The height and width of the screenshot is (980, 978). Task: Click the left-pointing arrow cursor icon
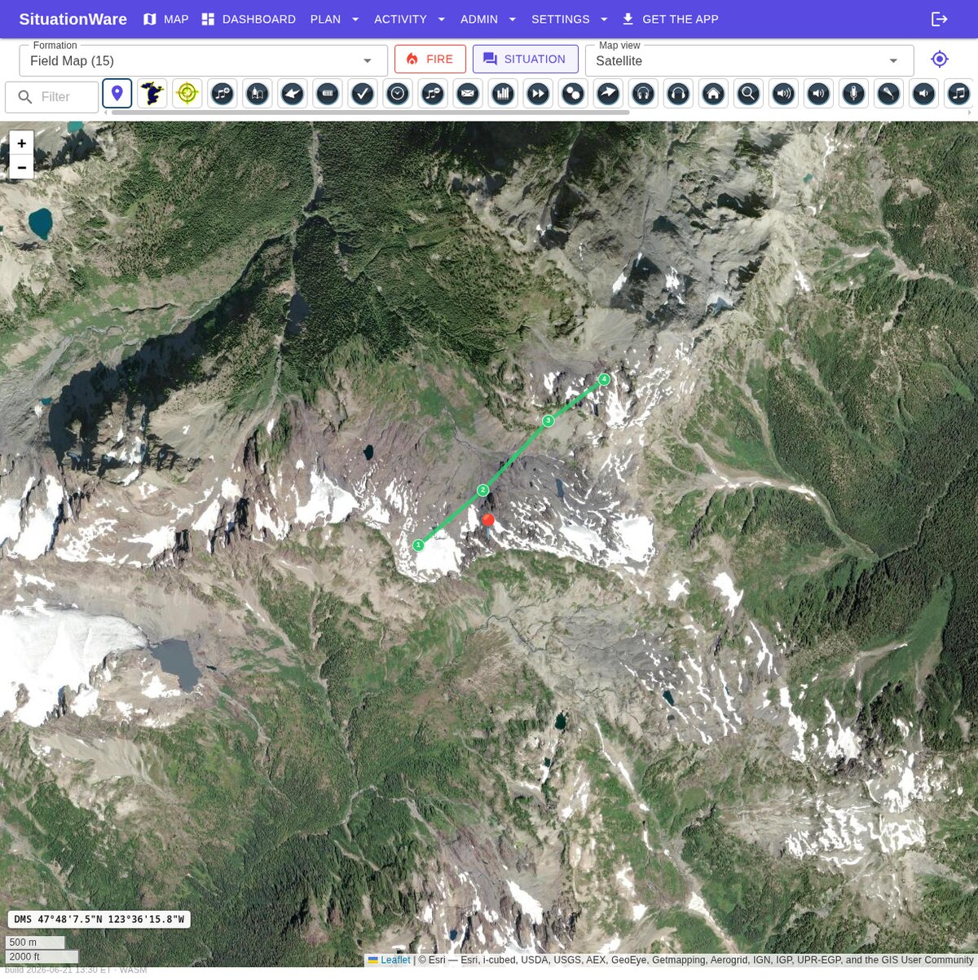point(292,94)
